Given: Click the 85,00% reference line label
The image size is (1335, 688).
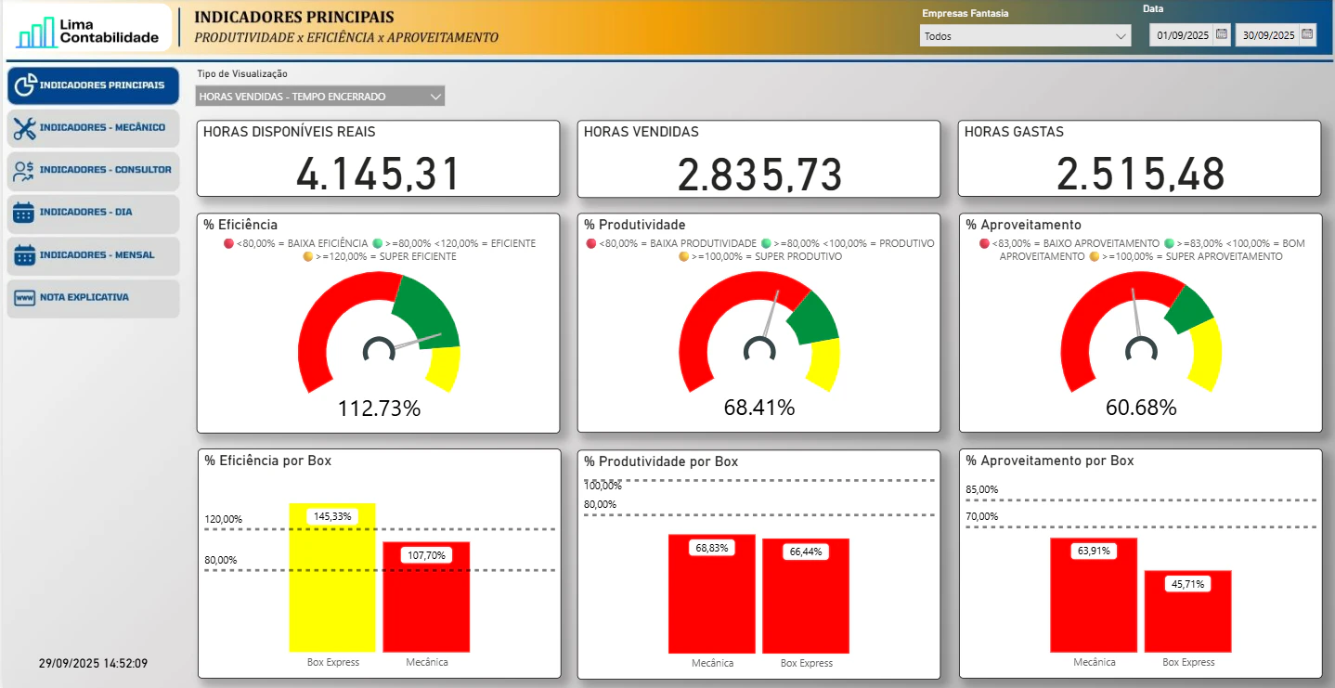Looking at the screenshot, I should tap(982, 489).
